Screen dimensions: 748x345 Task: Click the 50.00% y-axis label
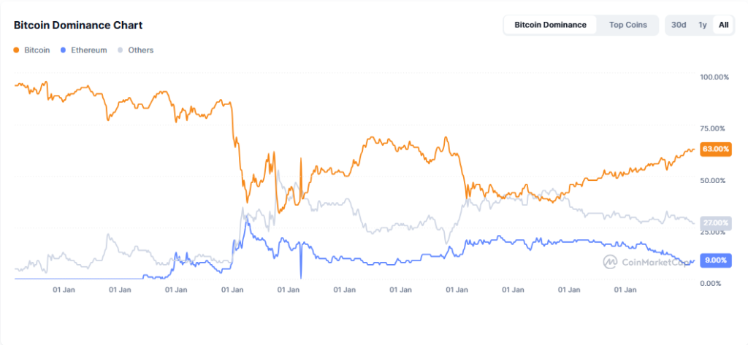714,180
